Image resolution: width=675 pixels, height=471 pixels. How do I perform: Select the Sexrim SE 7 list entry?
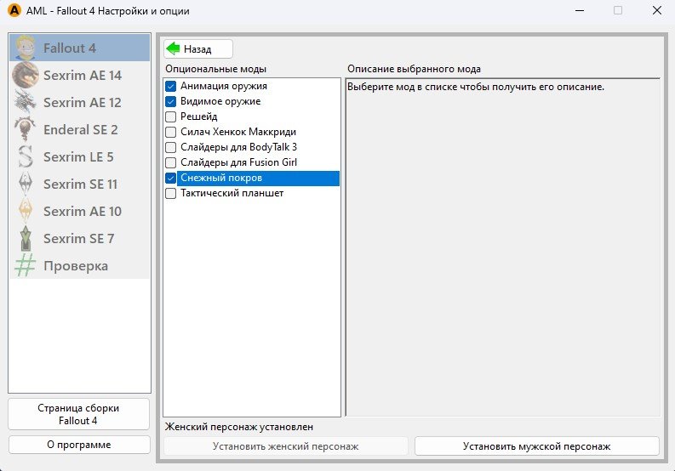[x=79, y=239]
